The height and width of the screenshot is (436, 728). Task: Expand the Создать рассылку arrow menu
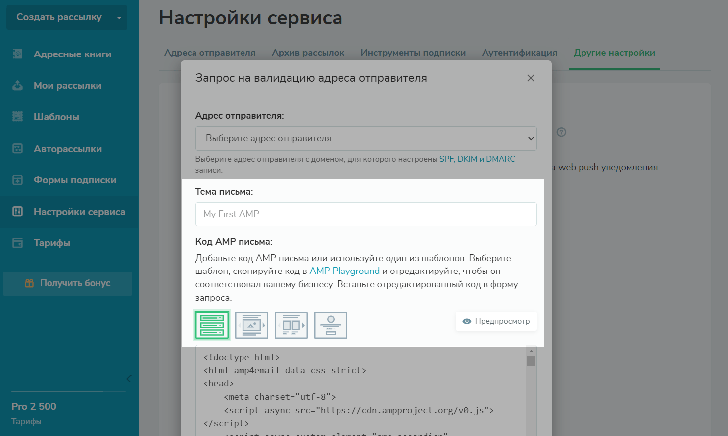pos(119,18)
